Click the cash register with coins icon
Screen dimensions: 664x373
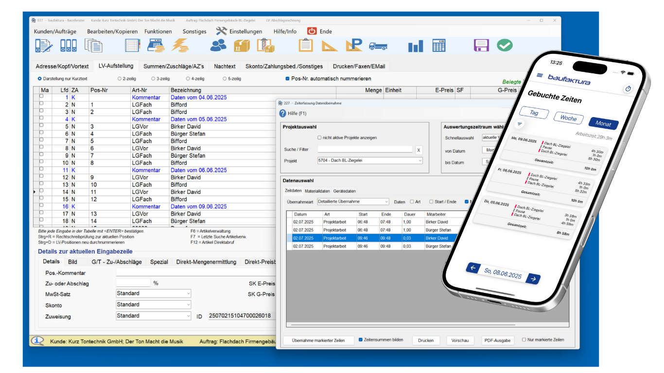[157, 46]
